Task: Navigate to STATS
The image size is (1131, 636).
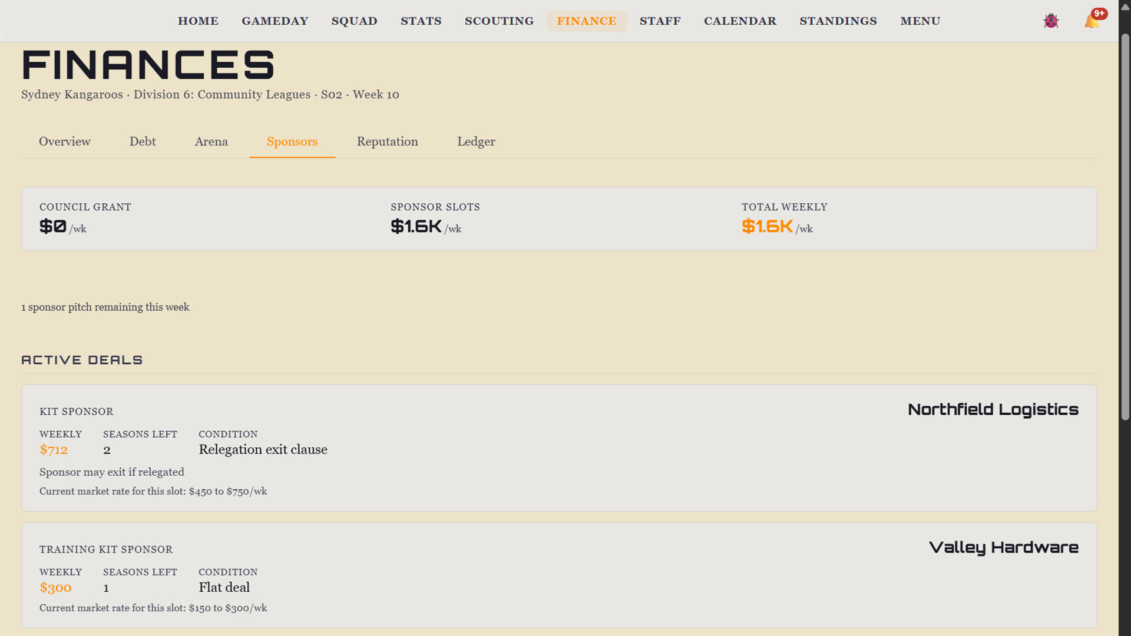Action: pos(421,21)
